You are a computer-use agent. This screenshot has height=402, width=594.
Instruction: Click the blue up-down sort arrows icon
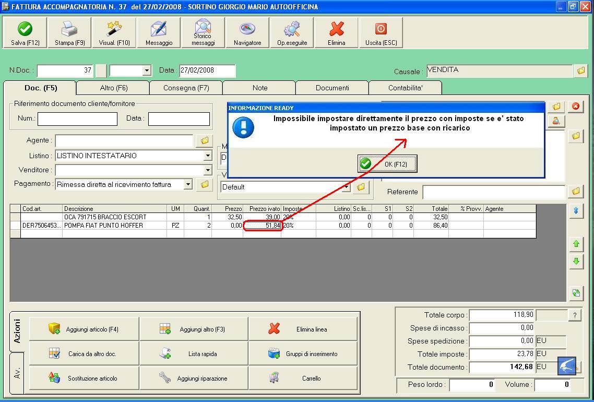click(x=576, y=211)
